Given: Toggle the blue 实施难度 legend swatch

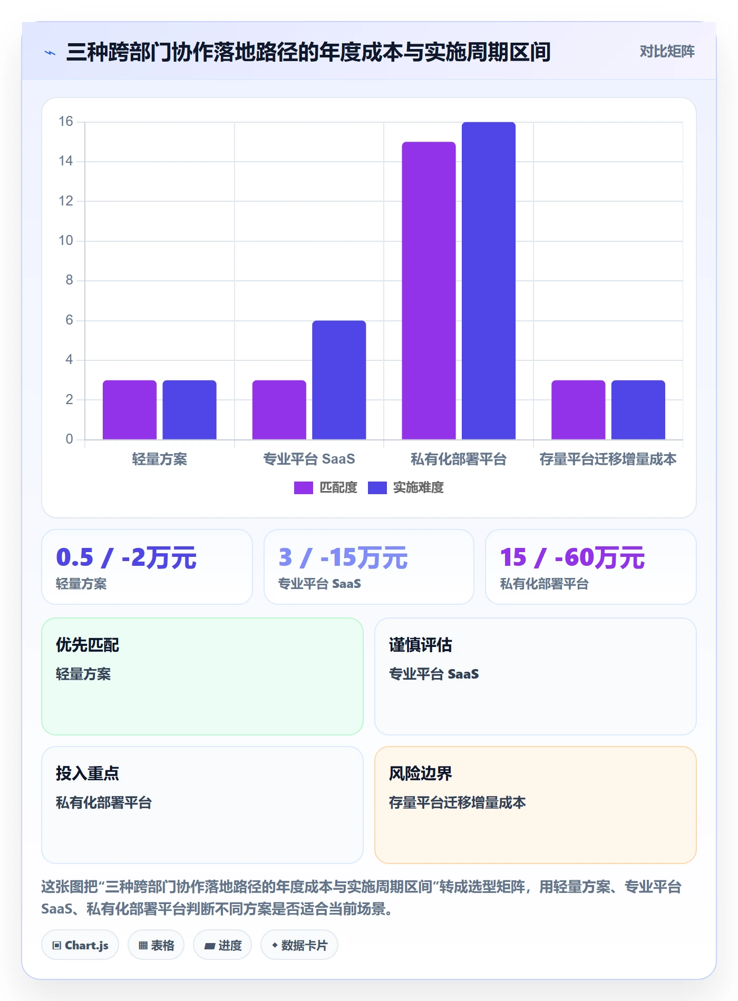Looking at the screenshot, I should [377, 488].
